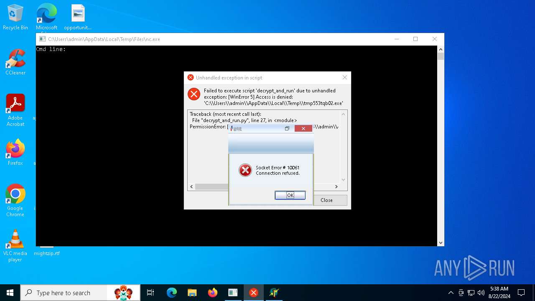Open the Windows Start menu

click(10, 293)
